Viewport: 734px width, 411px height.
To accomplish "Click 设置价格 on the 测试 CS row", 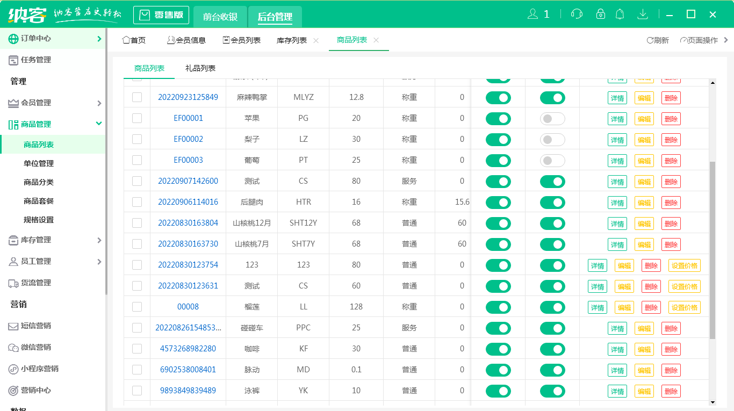I will 684,286.
